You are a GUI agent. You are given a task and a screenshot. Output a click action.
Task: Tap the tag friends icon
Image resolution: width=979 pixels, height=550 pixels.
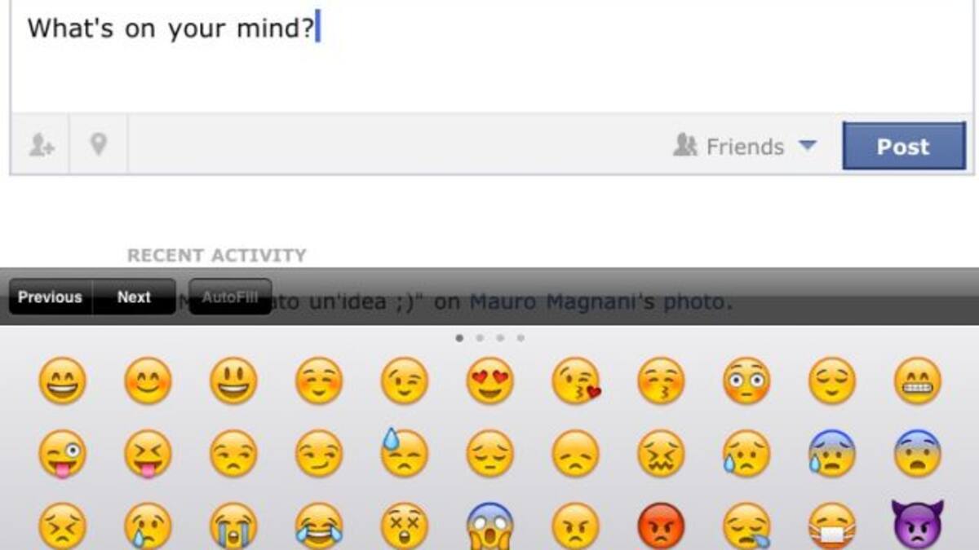pyautogui.click(x=41, y=146)
